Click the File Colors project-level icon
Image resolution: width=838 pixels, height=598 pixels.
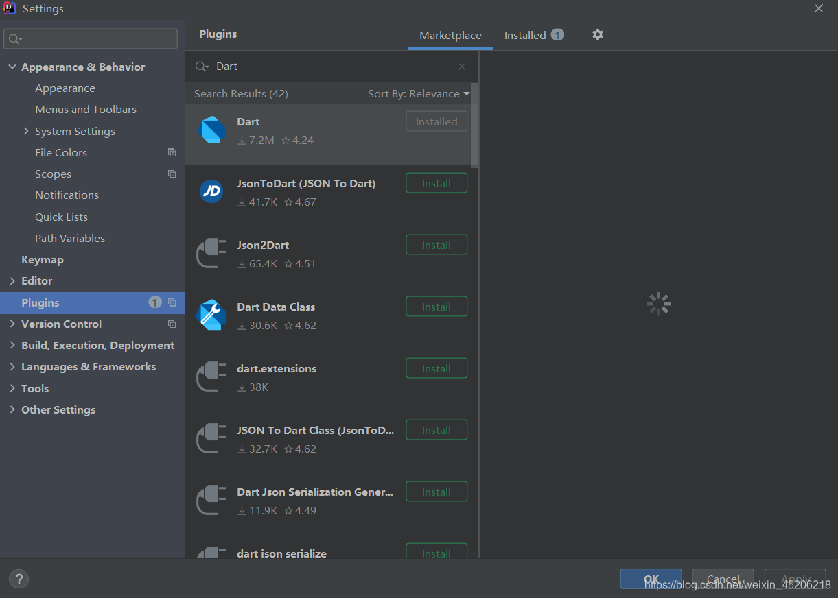click(x=172, y=152)
